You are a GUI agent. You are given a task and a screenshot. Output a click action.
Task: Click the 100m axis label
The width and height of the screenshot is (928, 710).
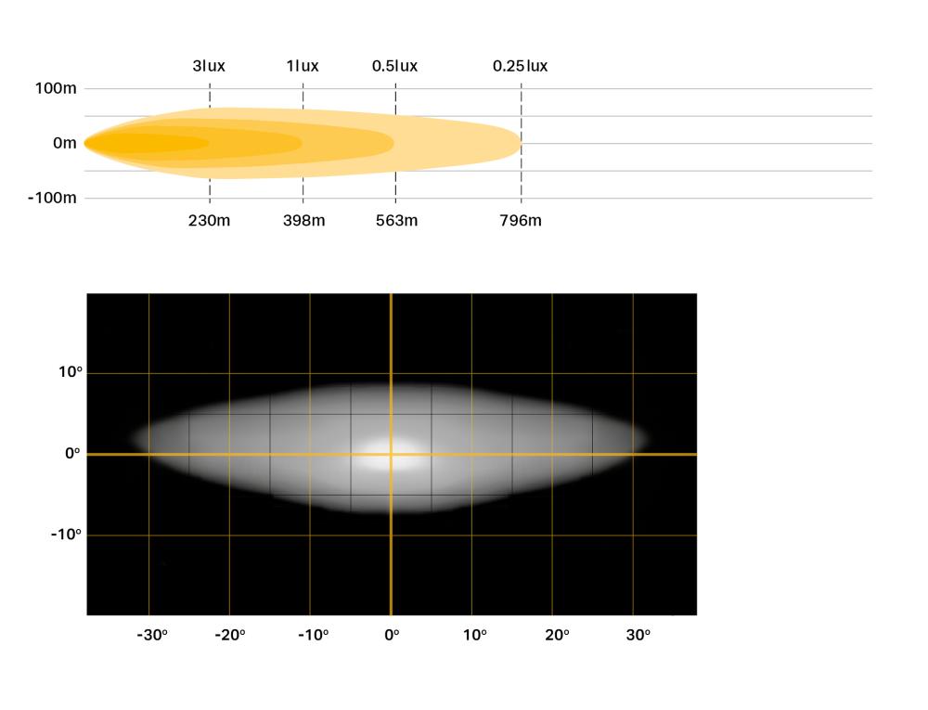[x=56, y=89]
